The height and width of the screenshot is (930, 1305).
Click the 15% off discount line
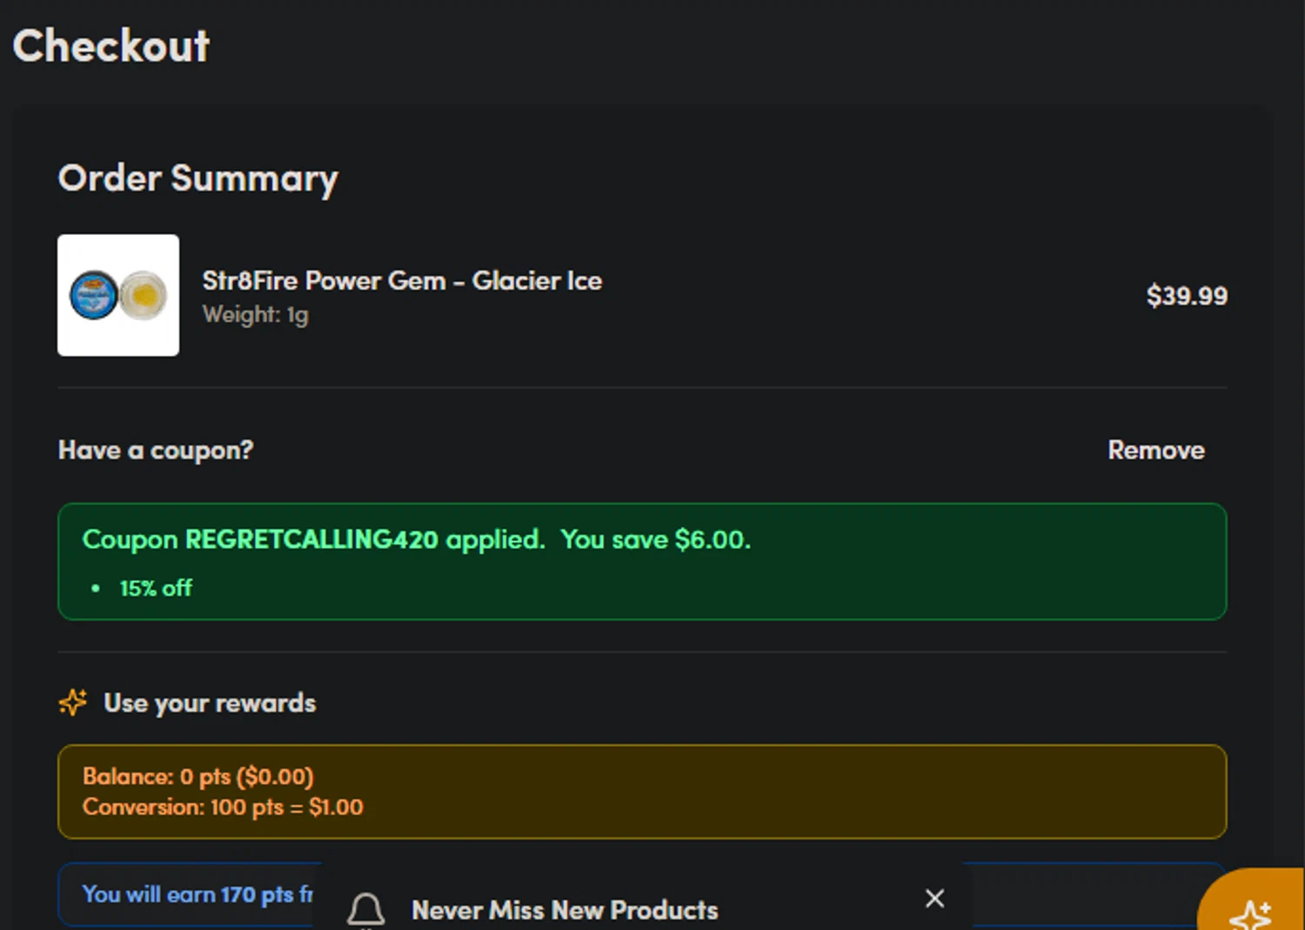click(156, 588)
